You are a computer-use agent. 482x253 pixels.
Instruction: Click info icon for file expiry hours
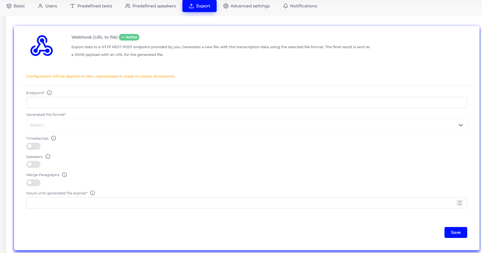(93, 193)
